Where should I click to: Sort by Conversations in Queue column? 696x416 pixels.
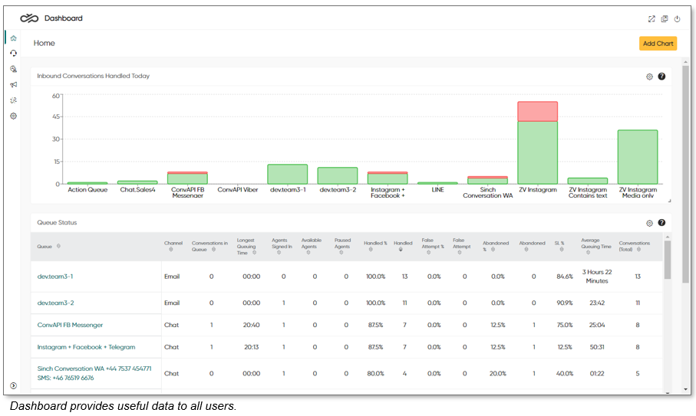coord(213,250)
